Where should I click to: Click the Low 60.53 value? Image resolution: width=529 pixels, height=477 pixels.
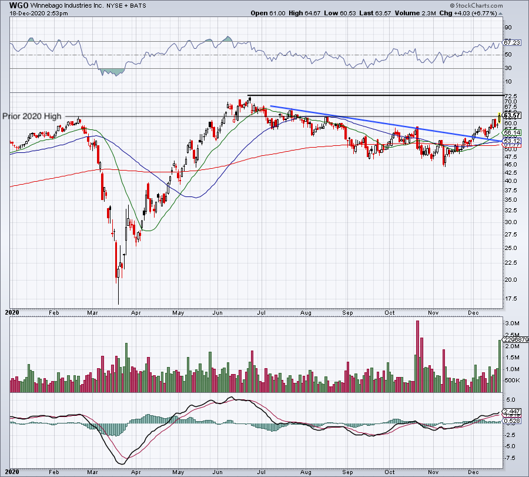(x=340, y=14)
